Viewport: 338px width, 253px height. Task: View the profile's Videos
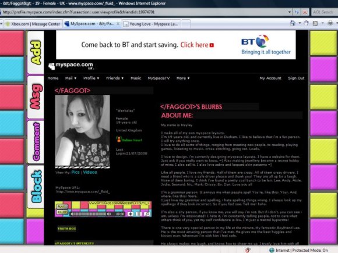coord(90,172)
